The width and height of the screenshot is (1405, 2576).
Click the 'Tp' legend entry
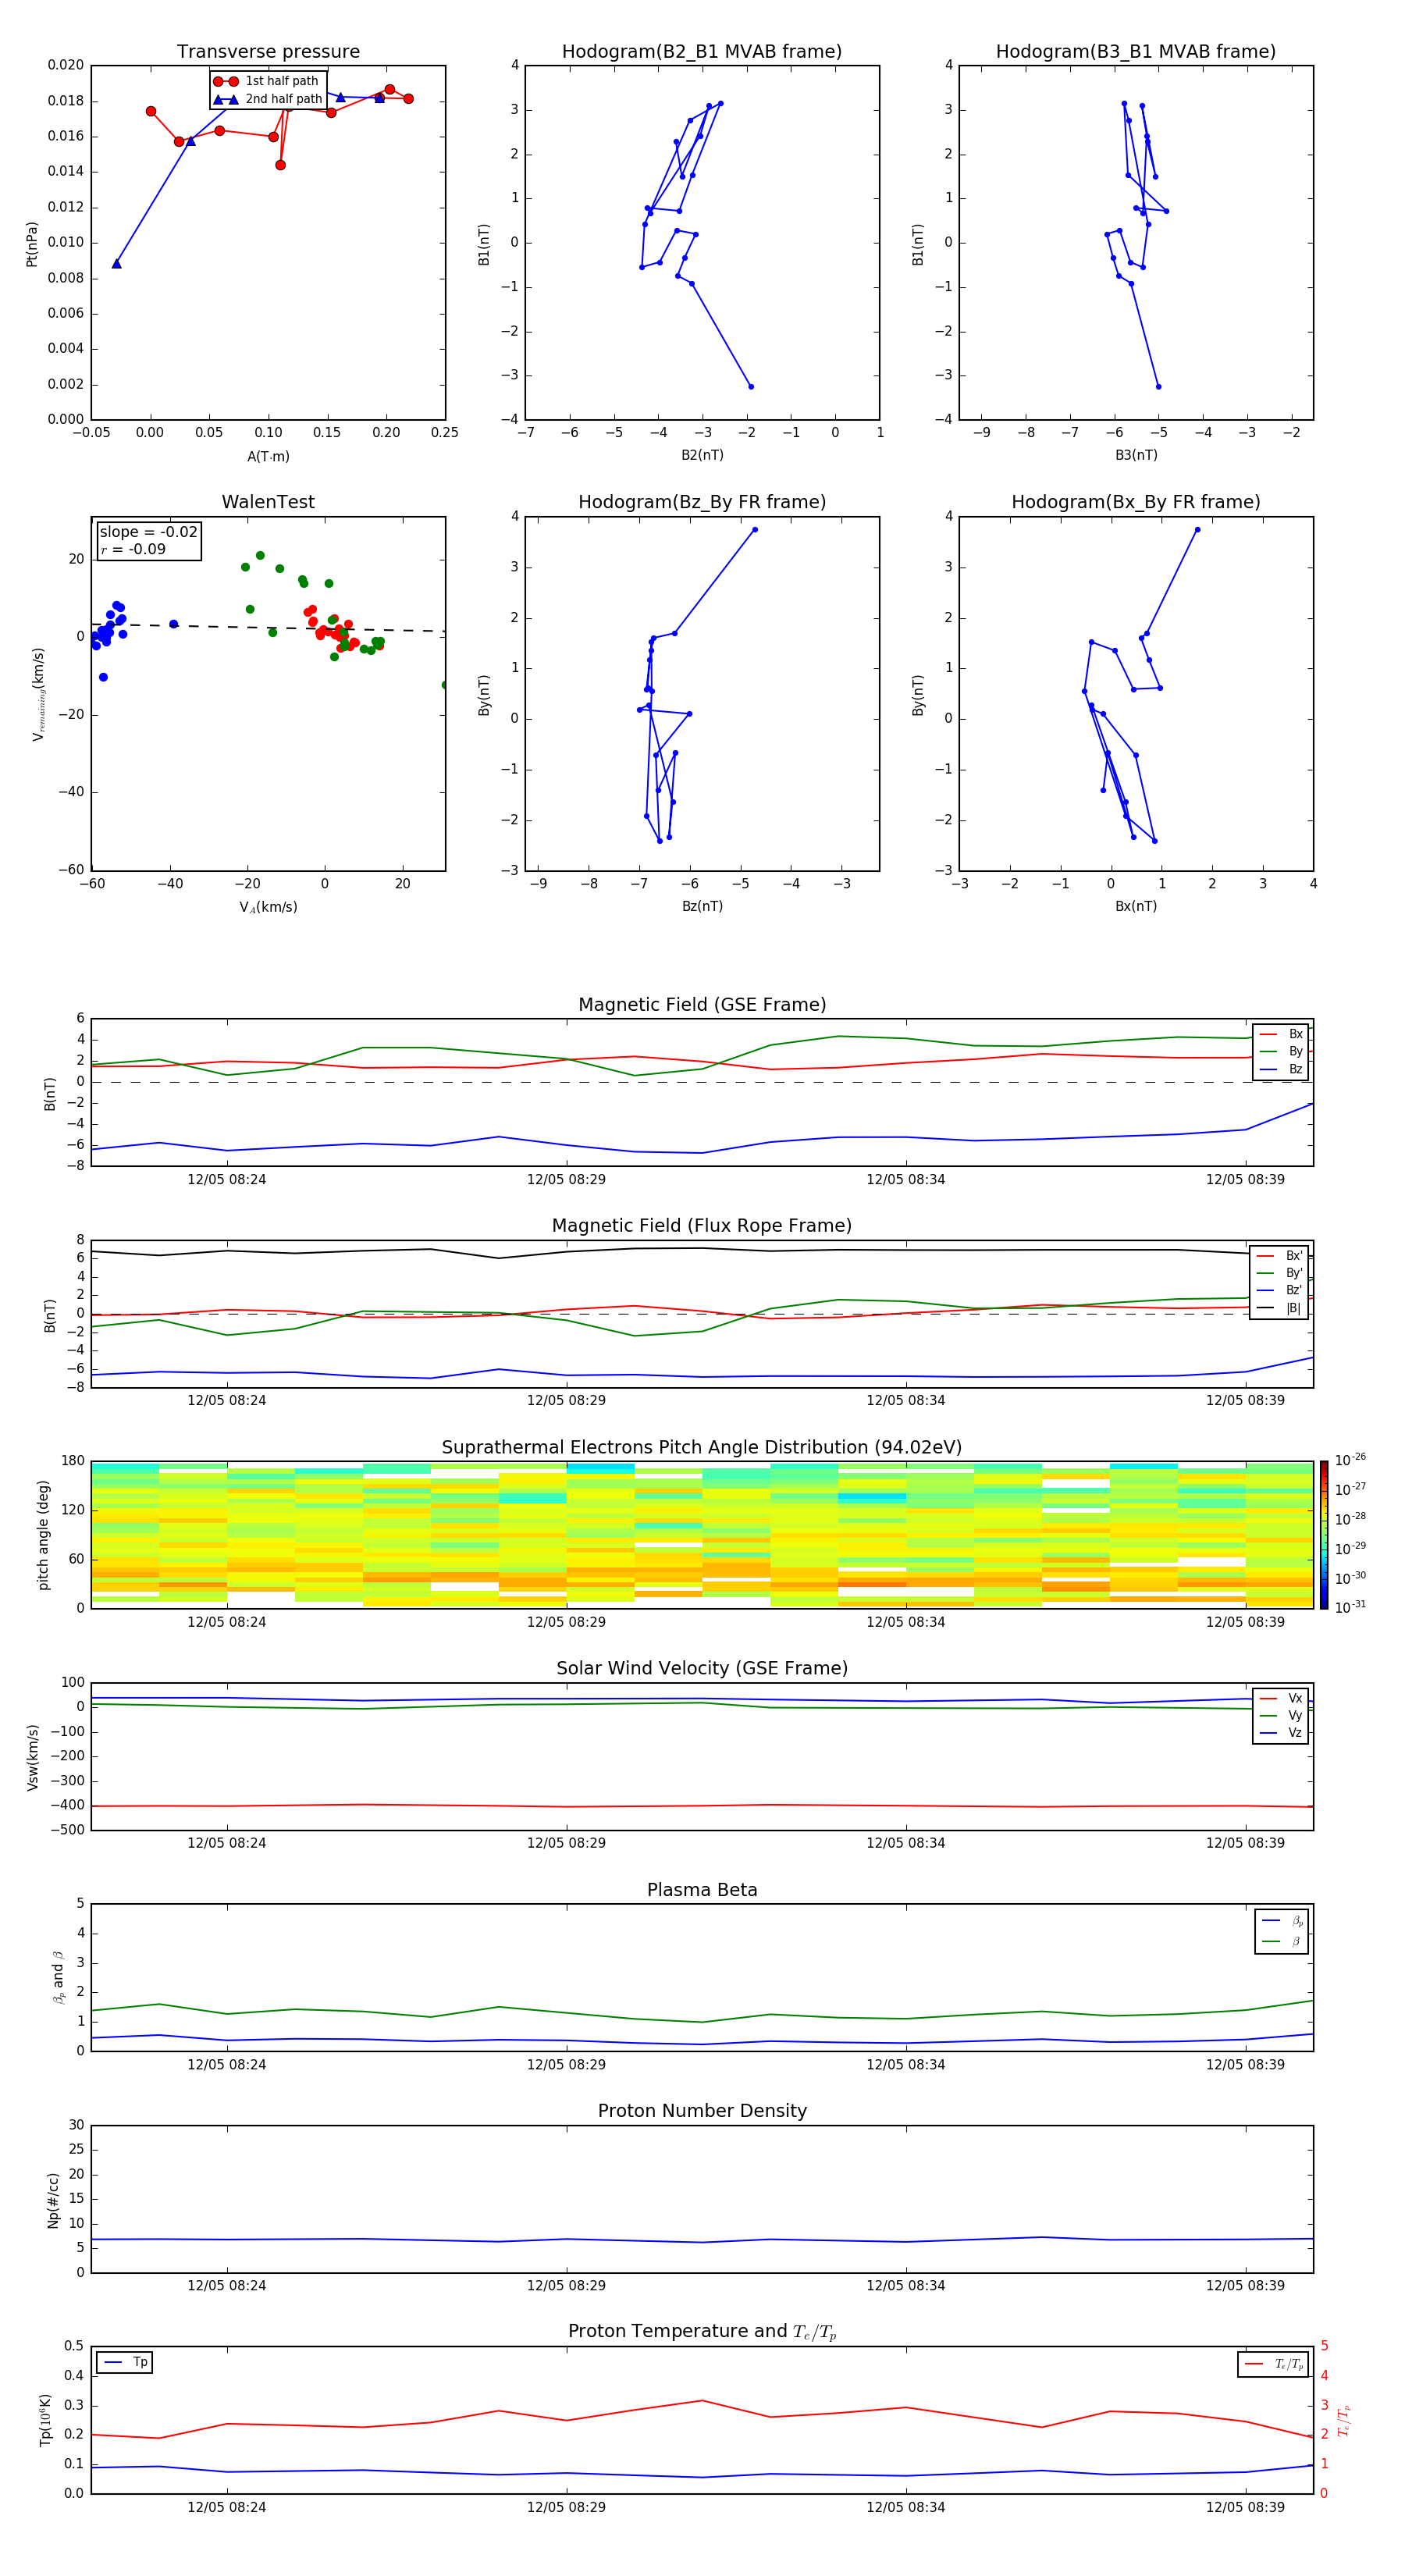pos(125,2362)
